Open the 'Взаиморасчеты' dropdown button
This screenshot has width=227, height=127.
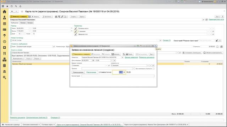coord(18,59)
